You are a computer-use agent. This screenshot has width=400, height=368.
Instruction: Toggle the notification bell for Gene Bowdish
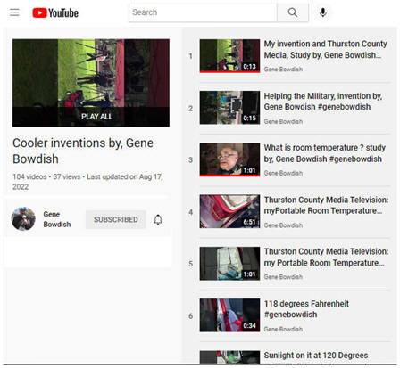tap(158, 219)
